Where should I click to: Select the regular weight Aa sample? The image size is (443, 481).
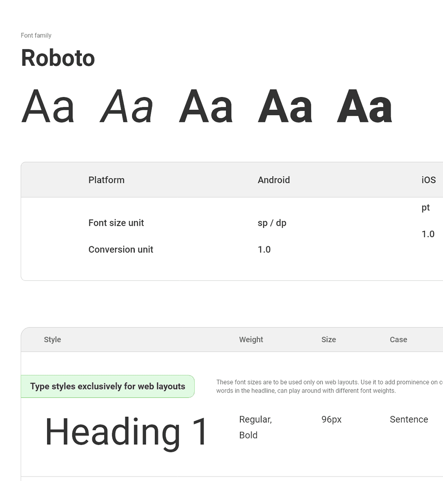tap(48, 106)
